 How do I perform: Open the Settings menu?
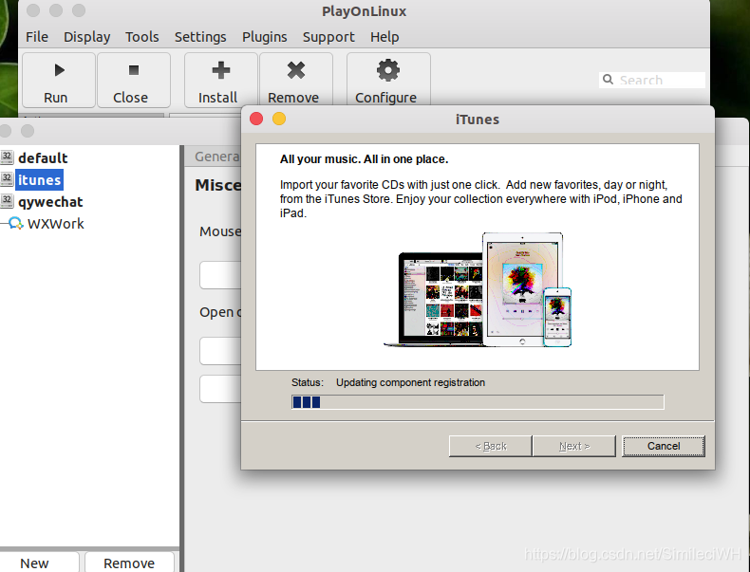200,37
